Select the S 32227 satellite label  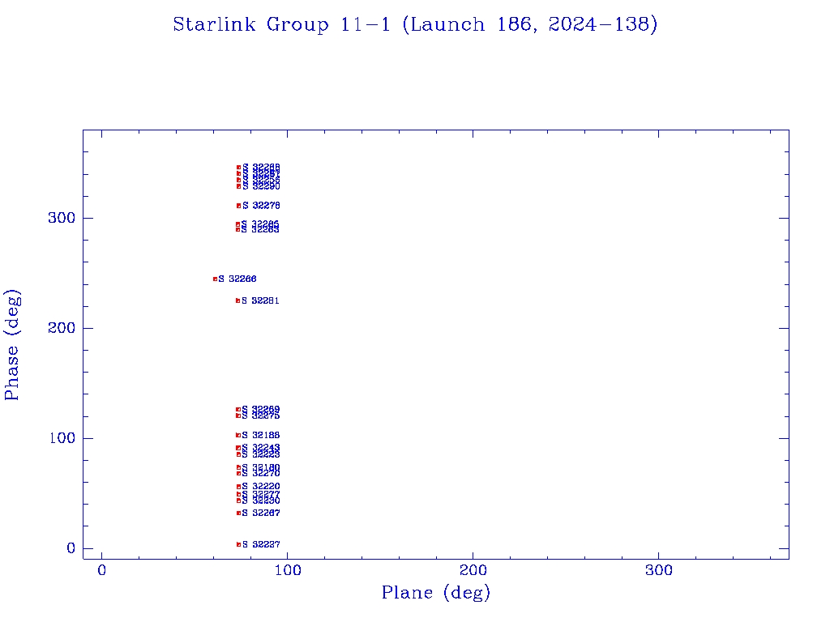tap(261, 544)
